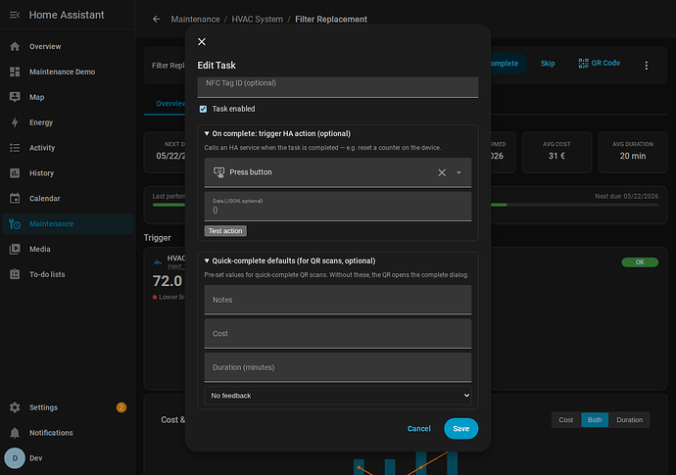The height and width of the screenshot is (475, 676).
Task: Click the Duration (minutes) input field
Action: point(338,367)
